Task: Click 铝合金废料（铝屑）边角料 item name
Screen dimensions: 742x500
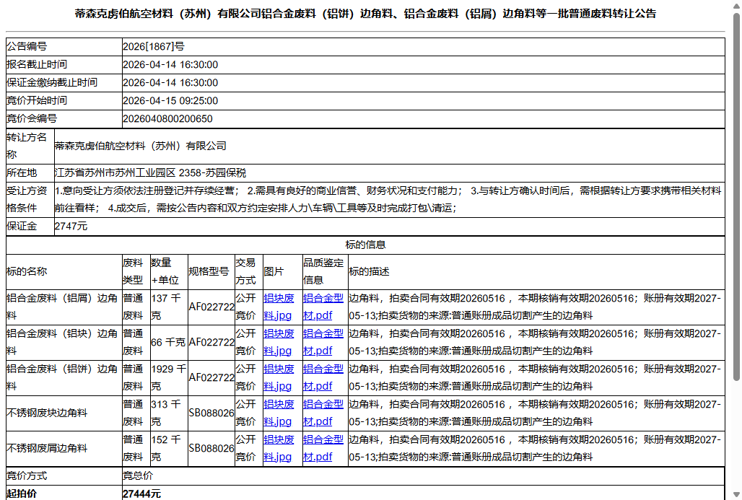Action: point(62,307)
